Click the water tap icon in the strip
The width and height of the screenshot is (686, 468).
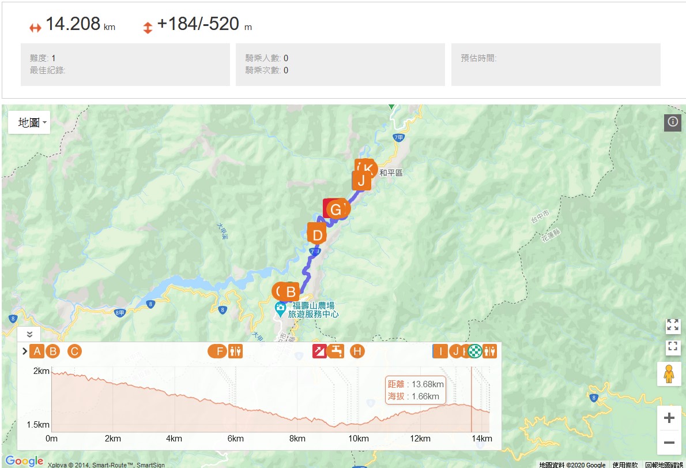[336, 351]
